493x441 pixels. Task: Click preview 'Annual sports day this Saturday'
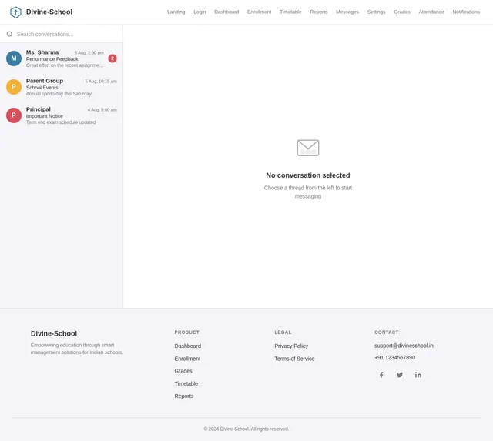pyautogui.click(x=59, y=94)
